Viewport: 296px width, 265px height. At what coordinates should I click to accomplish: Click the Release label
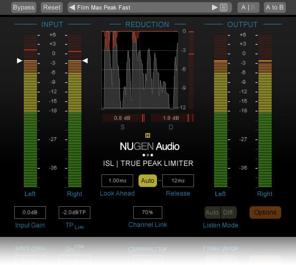point(178,193)
